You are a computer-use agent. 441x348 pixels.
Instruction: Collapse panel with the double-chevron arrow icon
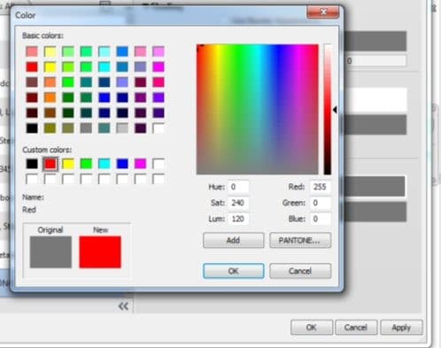123,306
